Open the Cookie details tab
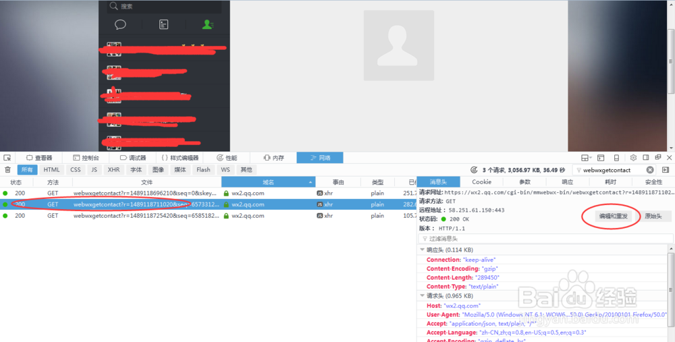This screenshot has height=342, width=675. coord(481,182)
